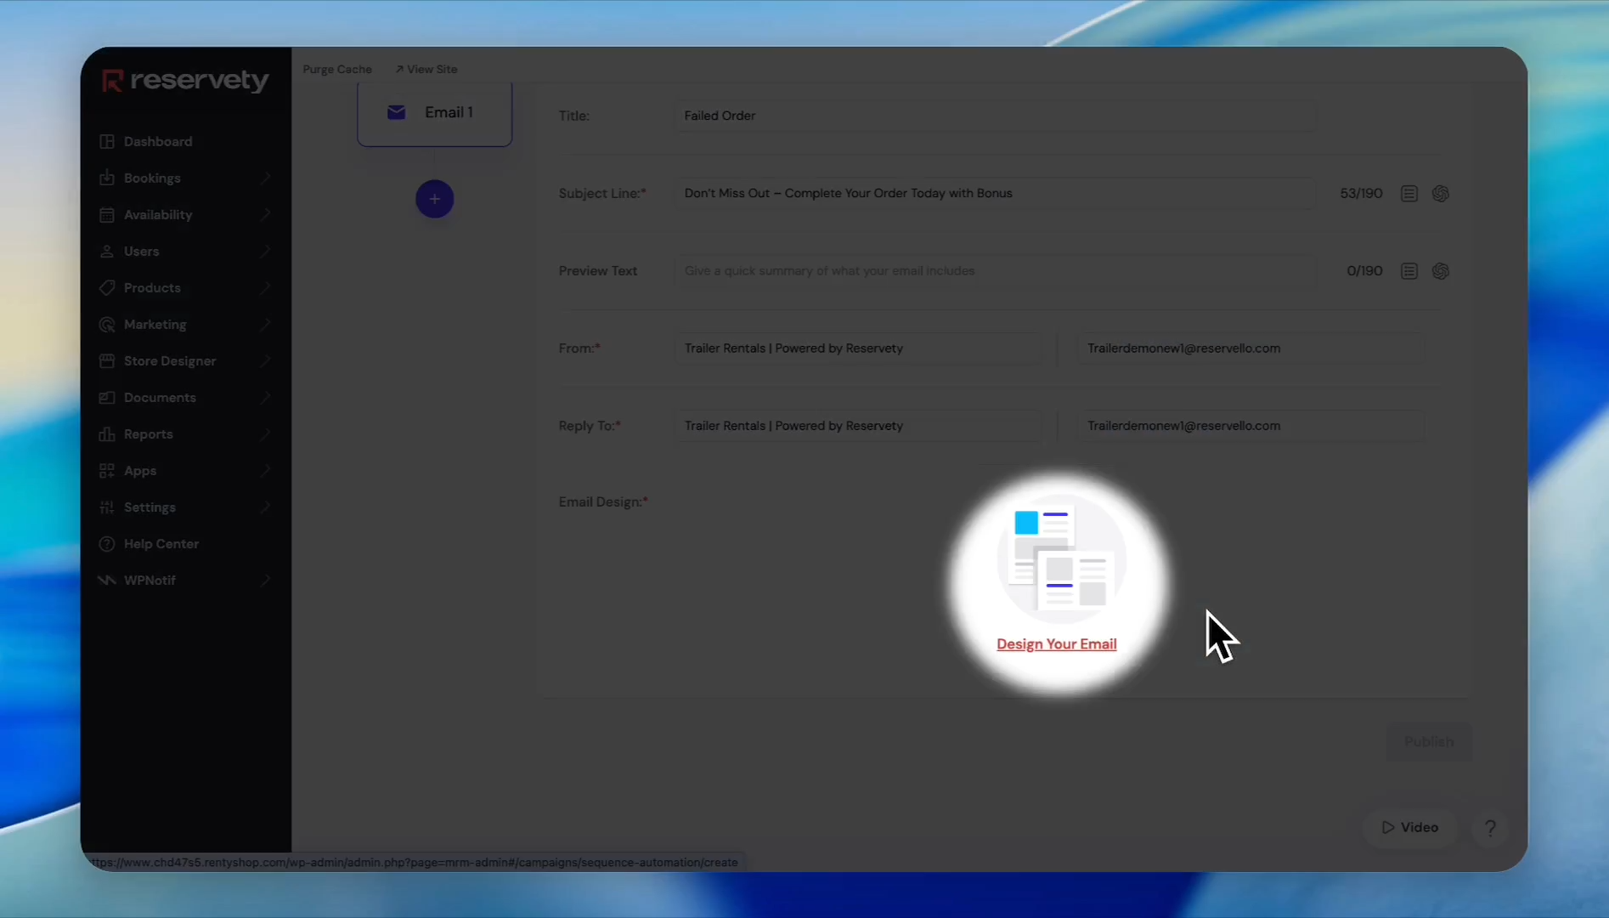
Task: Click the From email address field
Action: tap(1251, 348)
